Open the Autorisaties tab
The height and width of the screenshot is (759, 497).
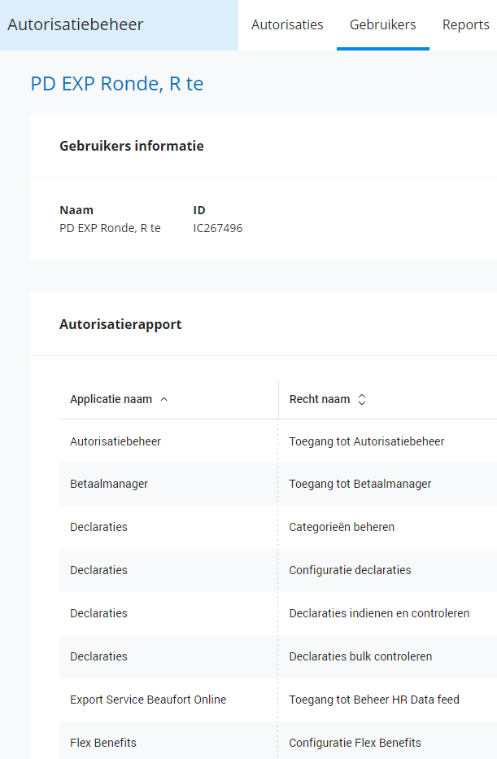tap(287, 24)
